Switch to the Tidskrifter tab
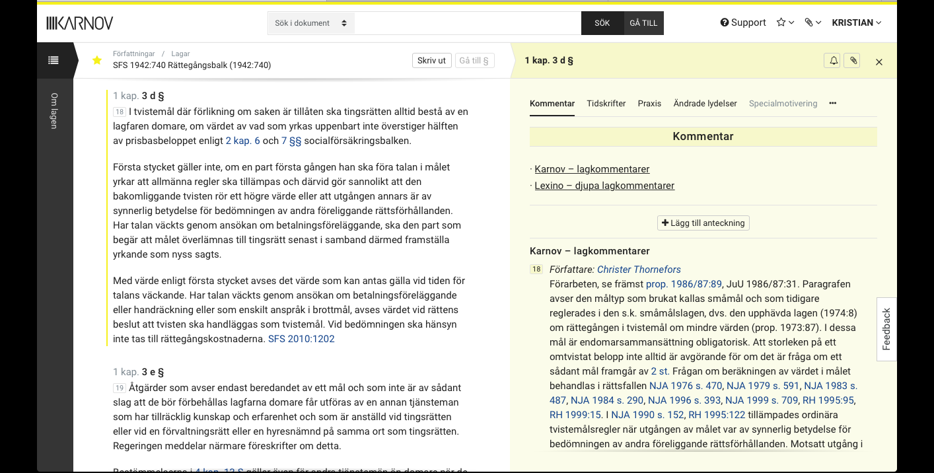Image resolution: width=934 pixels, height=473 pixels. click(606, 104)
